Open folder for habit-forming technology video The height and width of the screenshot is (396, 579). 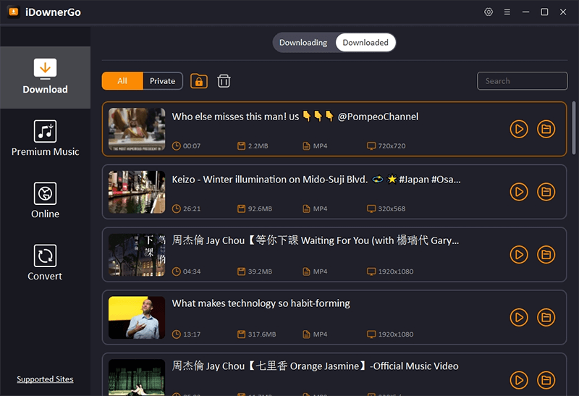[546, 317]
